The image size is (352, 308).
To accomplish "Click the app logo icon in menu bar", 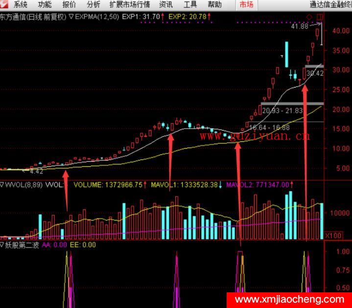I will 4,5.
